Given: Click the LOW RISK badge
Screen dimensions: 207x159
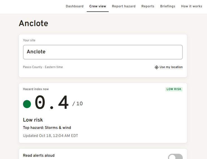Looking at the screenshot, I should click(174, 89).
